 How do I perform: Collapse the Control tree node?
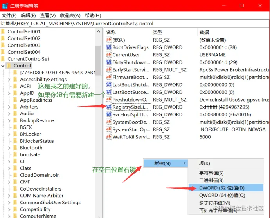[x=3, y=66]
